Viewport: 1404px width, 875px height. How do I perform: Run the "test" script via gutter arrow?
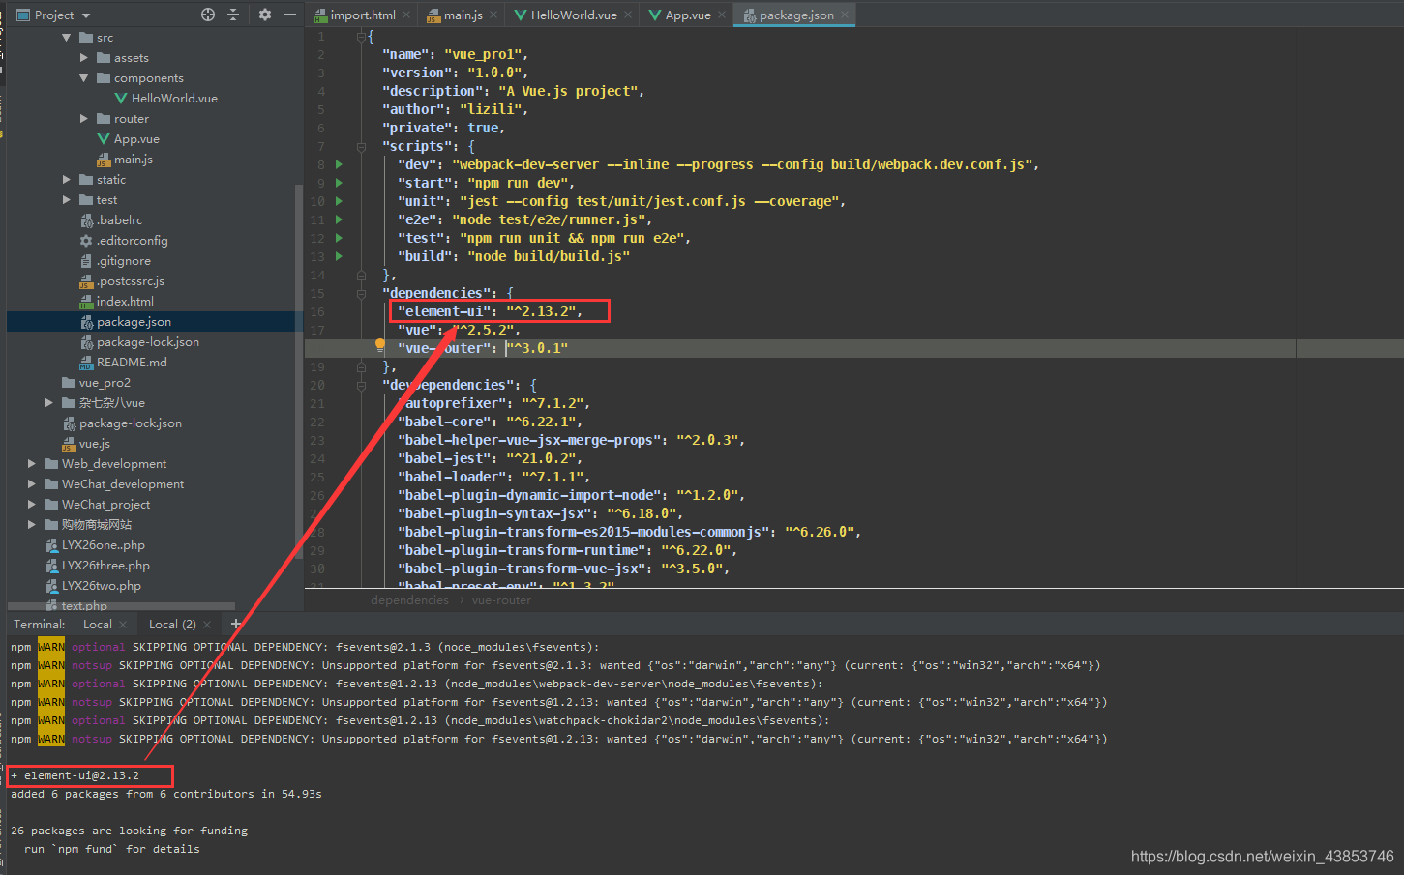pos(339,238)
